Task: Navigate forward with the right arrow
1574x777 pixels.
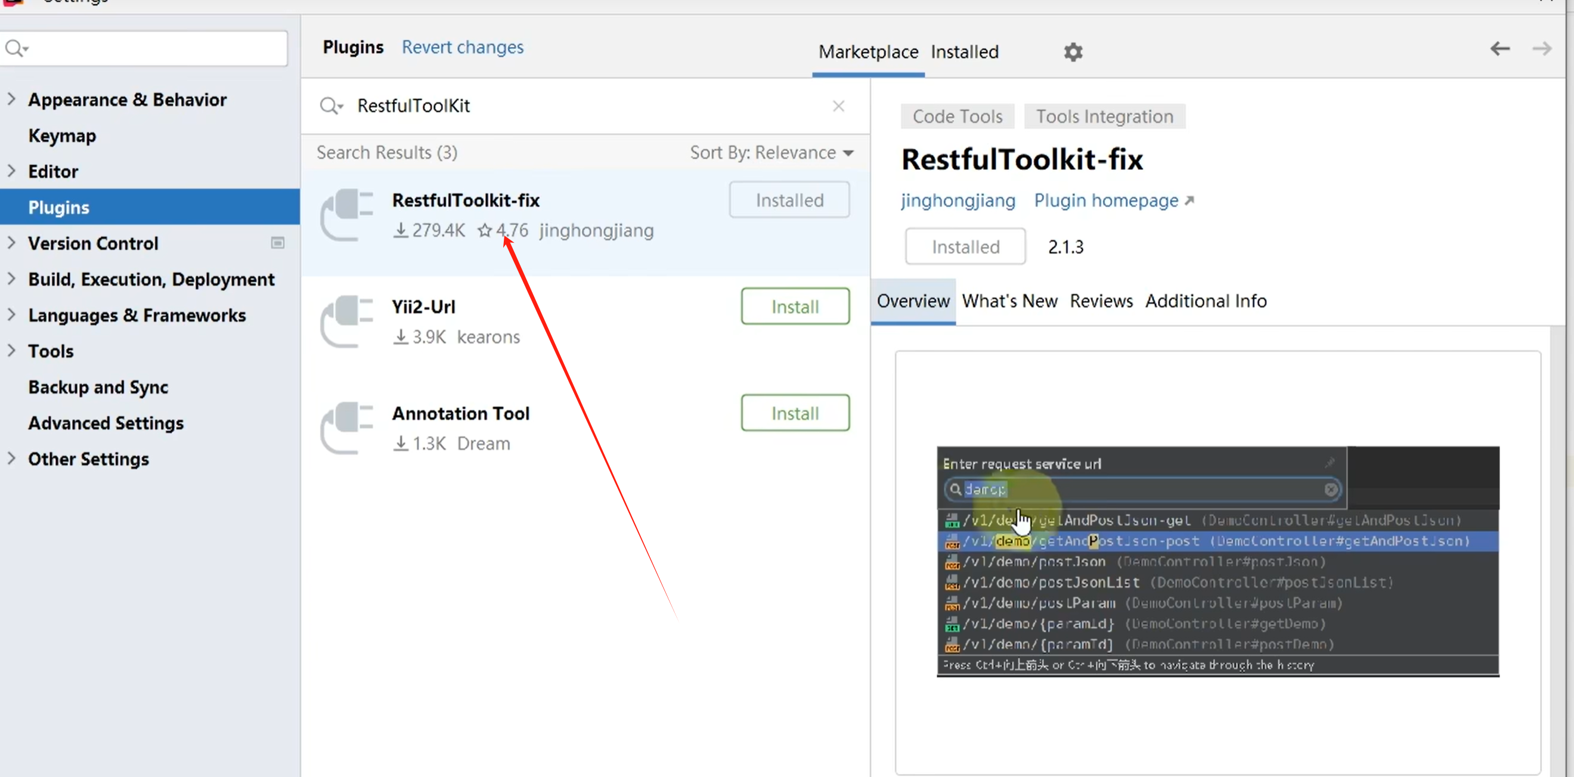Action: tap(1542, 49)
